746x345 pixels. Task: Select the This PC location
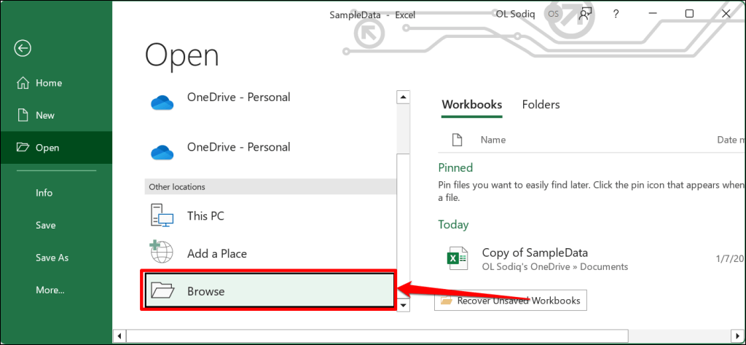coord(206,216)
